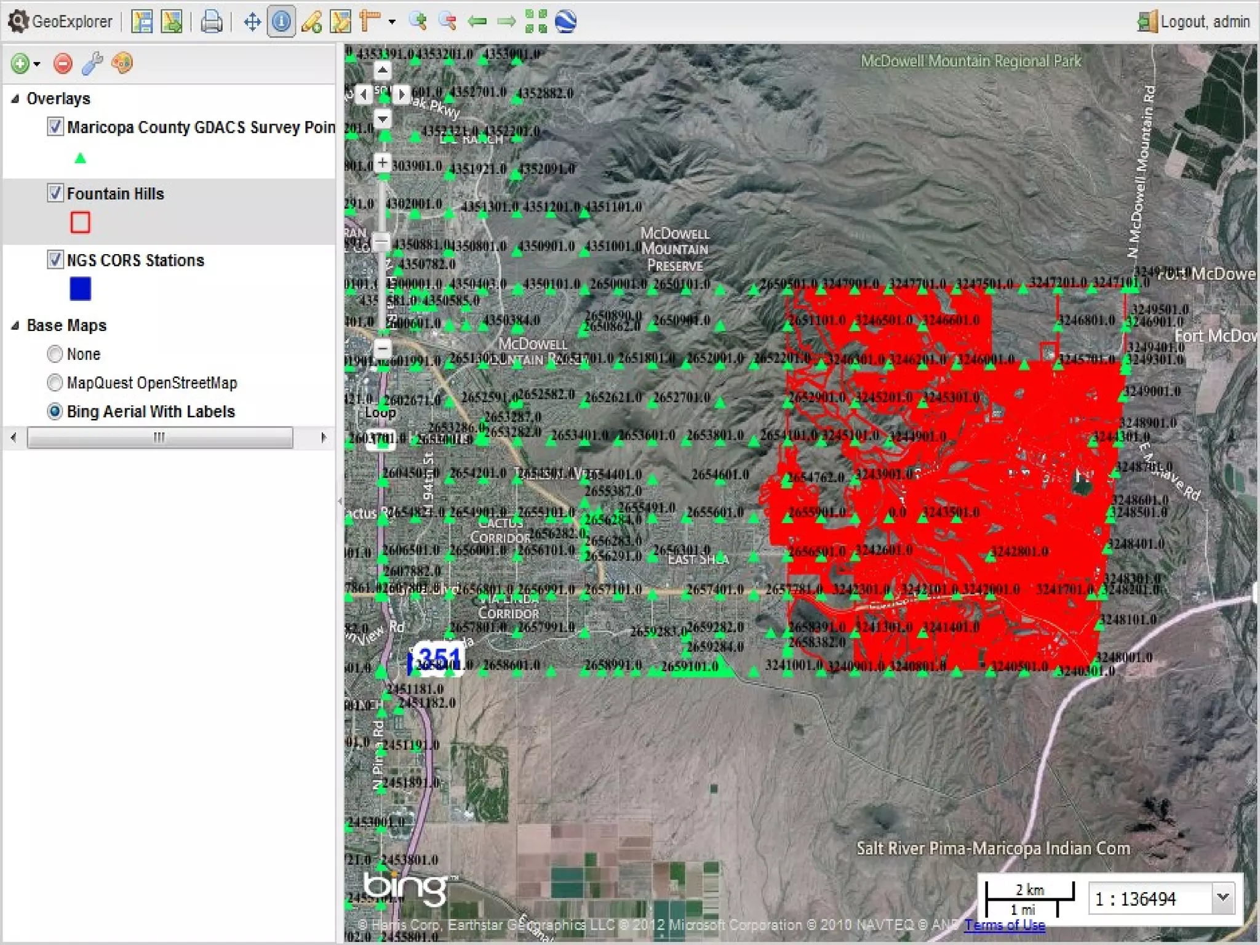Uncheck the Fountain Hills layer
This screenshot has height=945, width=1260.
55,193
